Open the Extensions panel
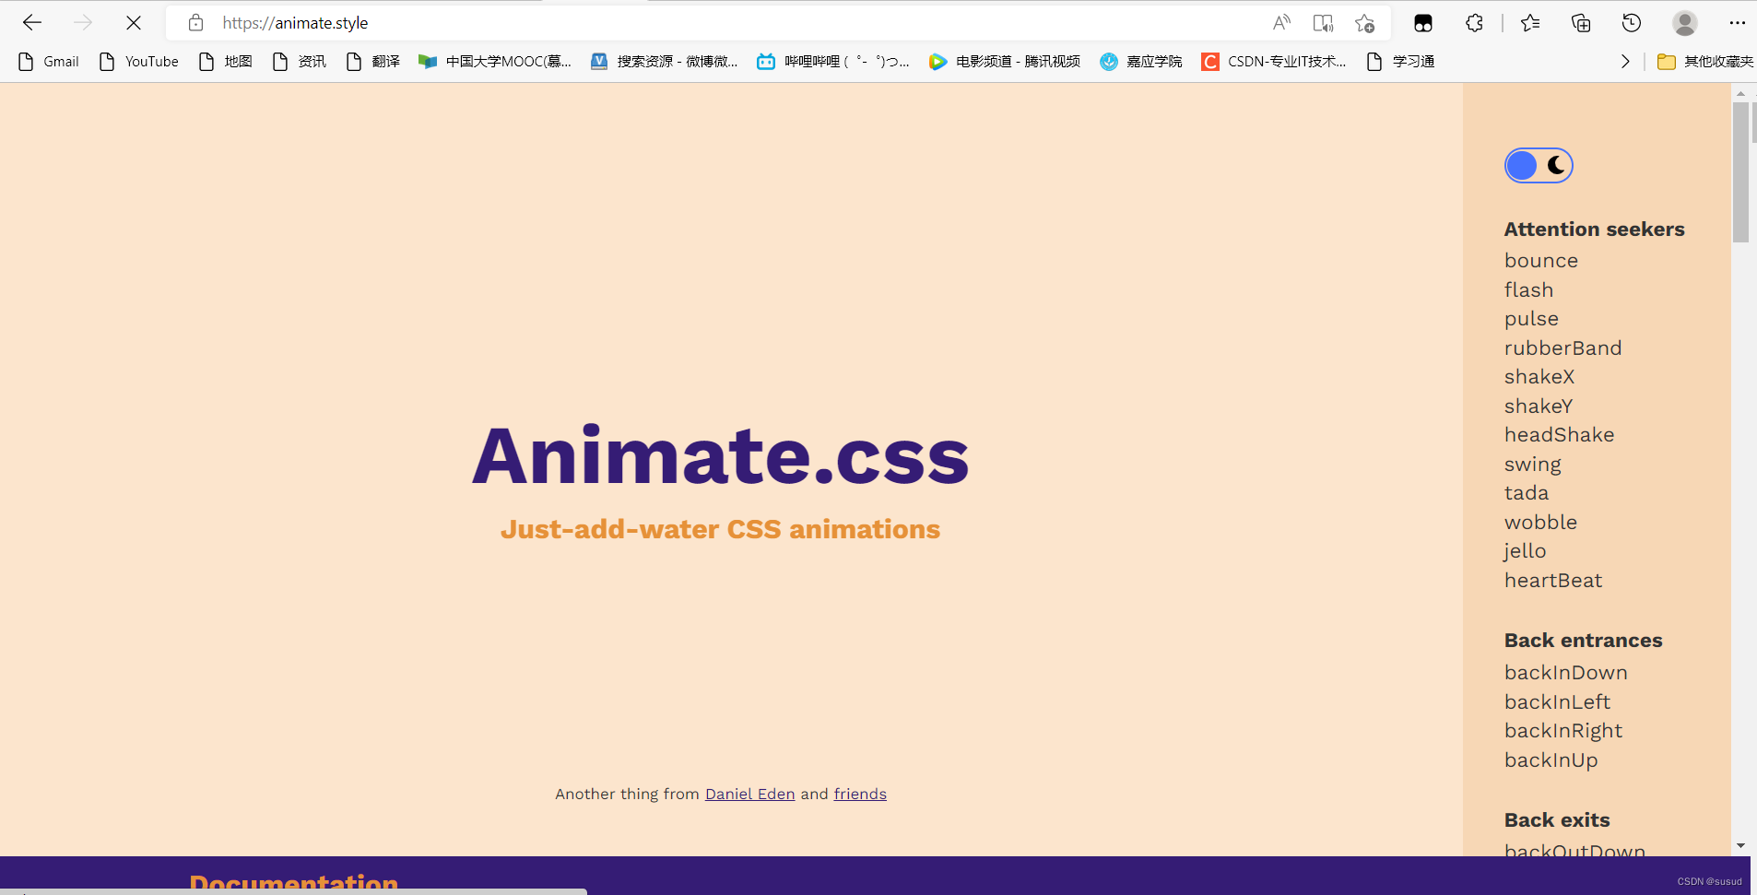Viewport: 1757px width, 895px height. 1475,22
